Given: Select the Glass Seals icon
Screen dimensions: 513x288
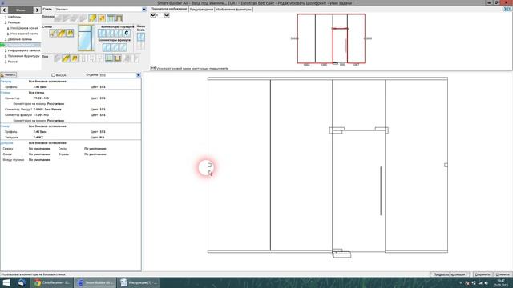Looking at the screenshot, I should click(x=141, y=37).
